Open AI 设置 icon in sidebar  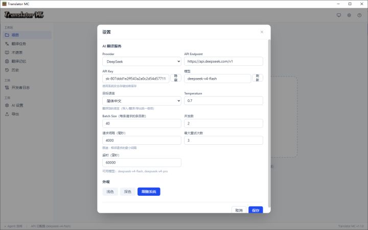[7, 106]
